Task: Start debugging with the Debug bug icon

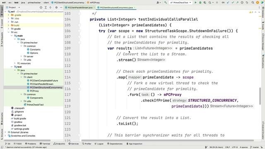Action: pos(200,2)
